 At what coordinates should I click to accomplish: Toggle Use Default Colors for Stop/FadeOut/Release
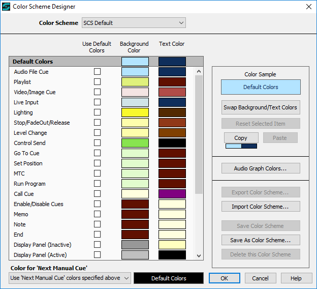pyautogui.click(x=97, y=122)
